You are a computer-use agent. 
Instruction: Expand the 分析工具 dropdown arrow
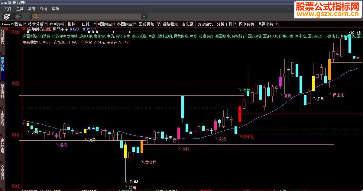pyautogui.click(x=235, y=24)
